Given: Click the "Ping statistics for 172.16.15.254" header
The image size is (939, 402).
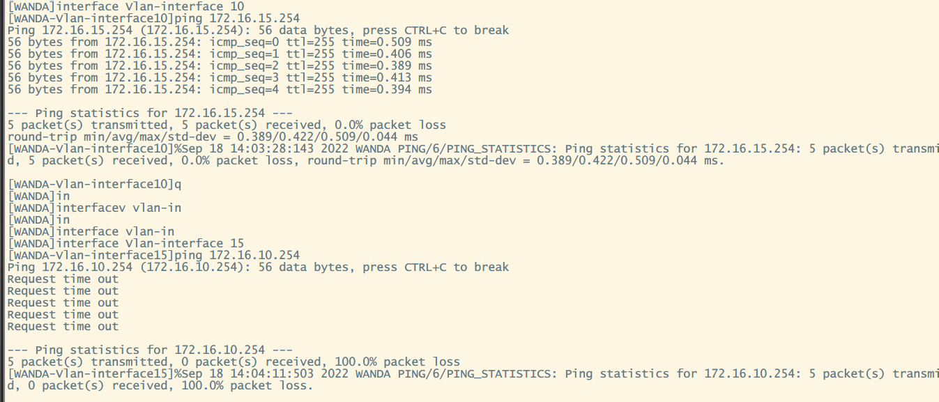Looking at the screenshot, I should pyautogui.click(x=150, y=113).
